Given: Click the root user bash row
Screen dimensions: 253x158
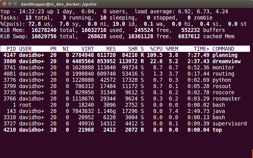Looking at the screenshot, I should point(125,105).
